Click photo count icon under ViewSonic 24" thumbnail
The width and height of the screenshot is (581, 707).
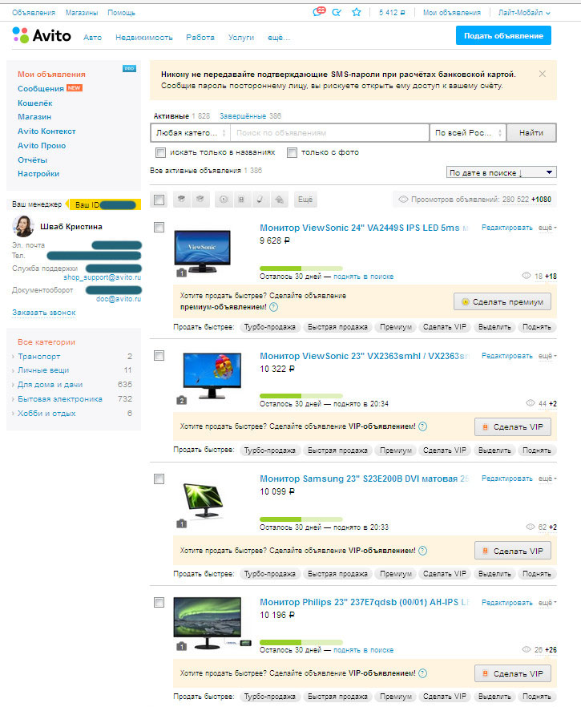(181, 273)
